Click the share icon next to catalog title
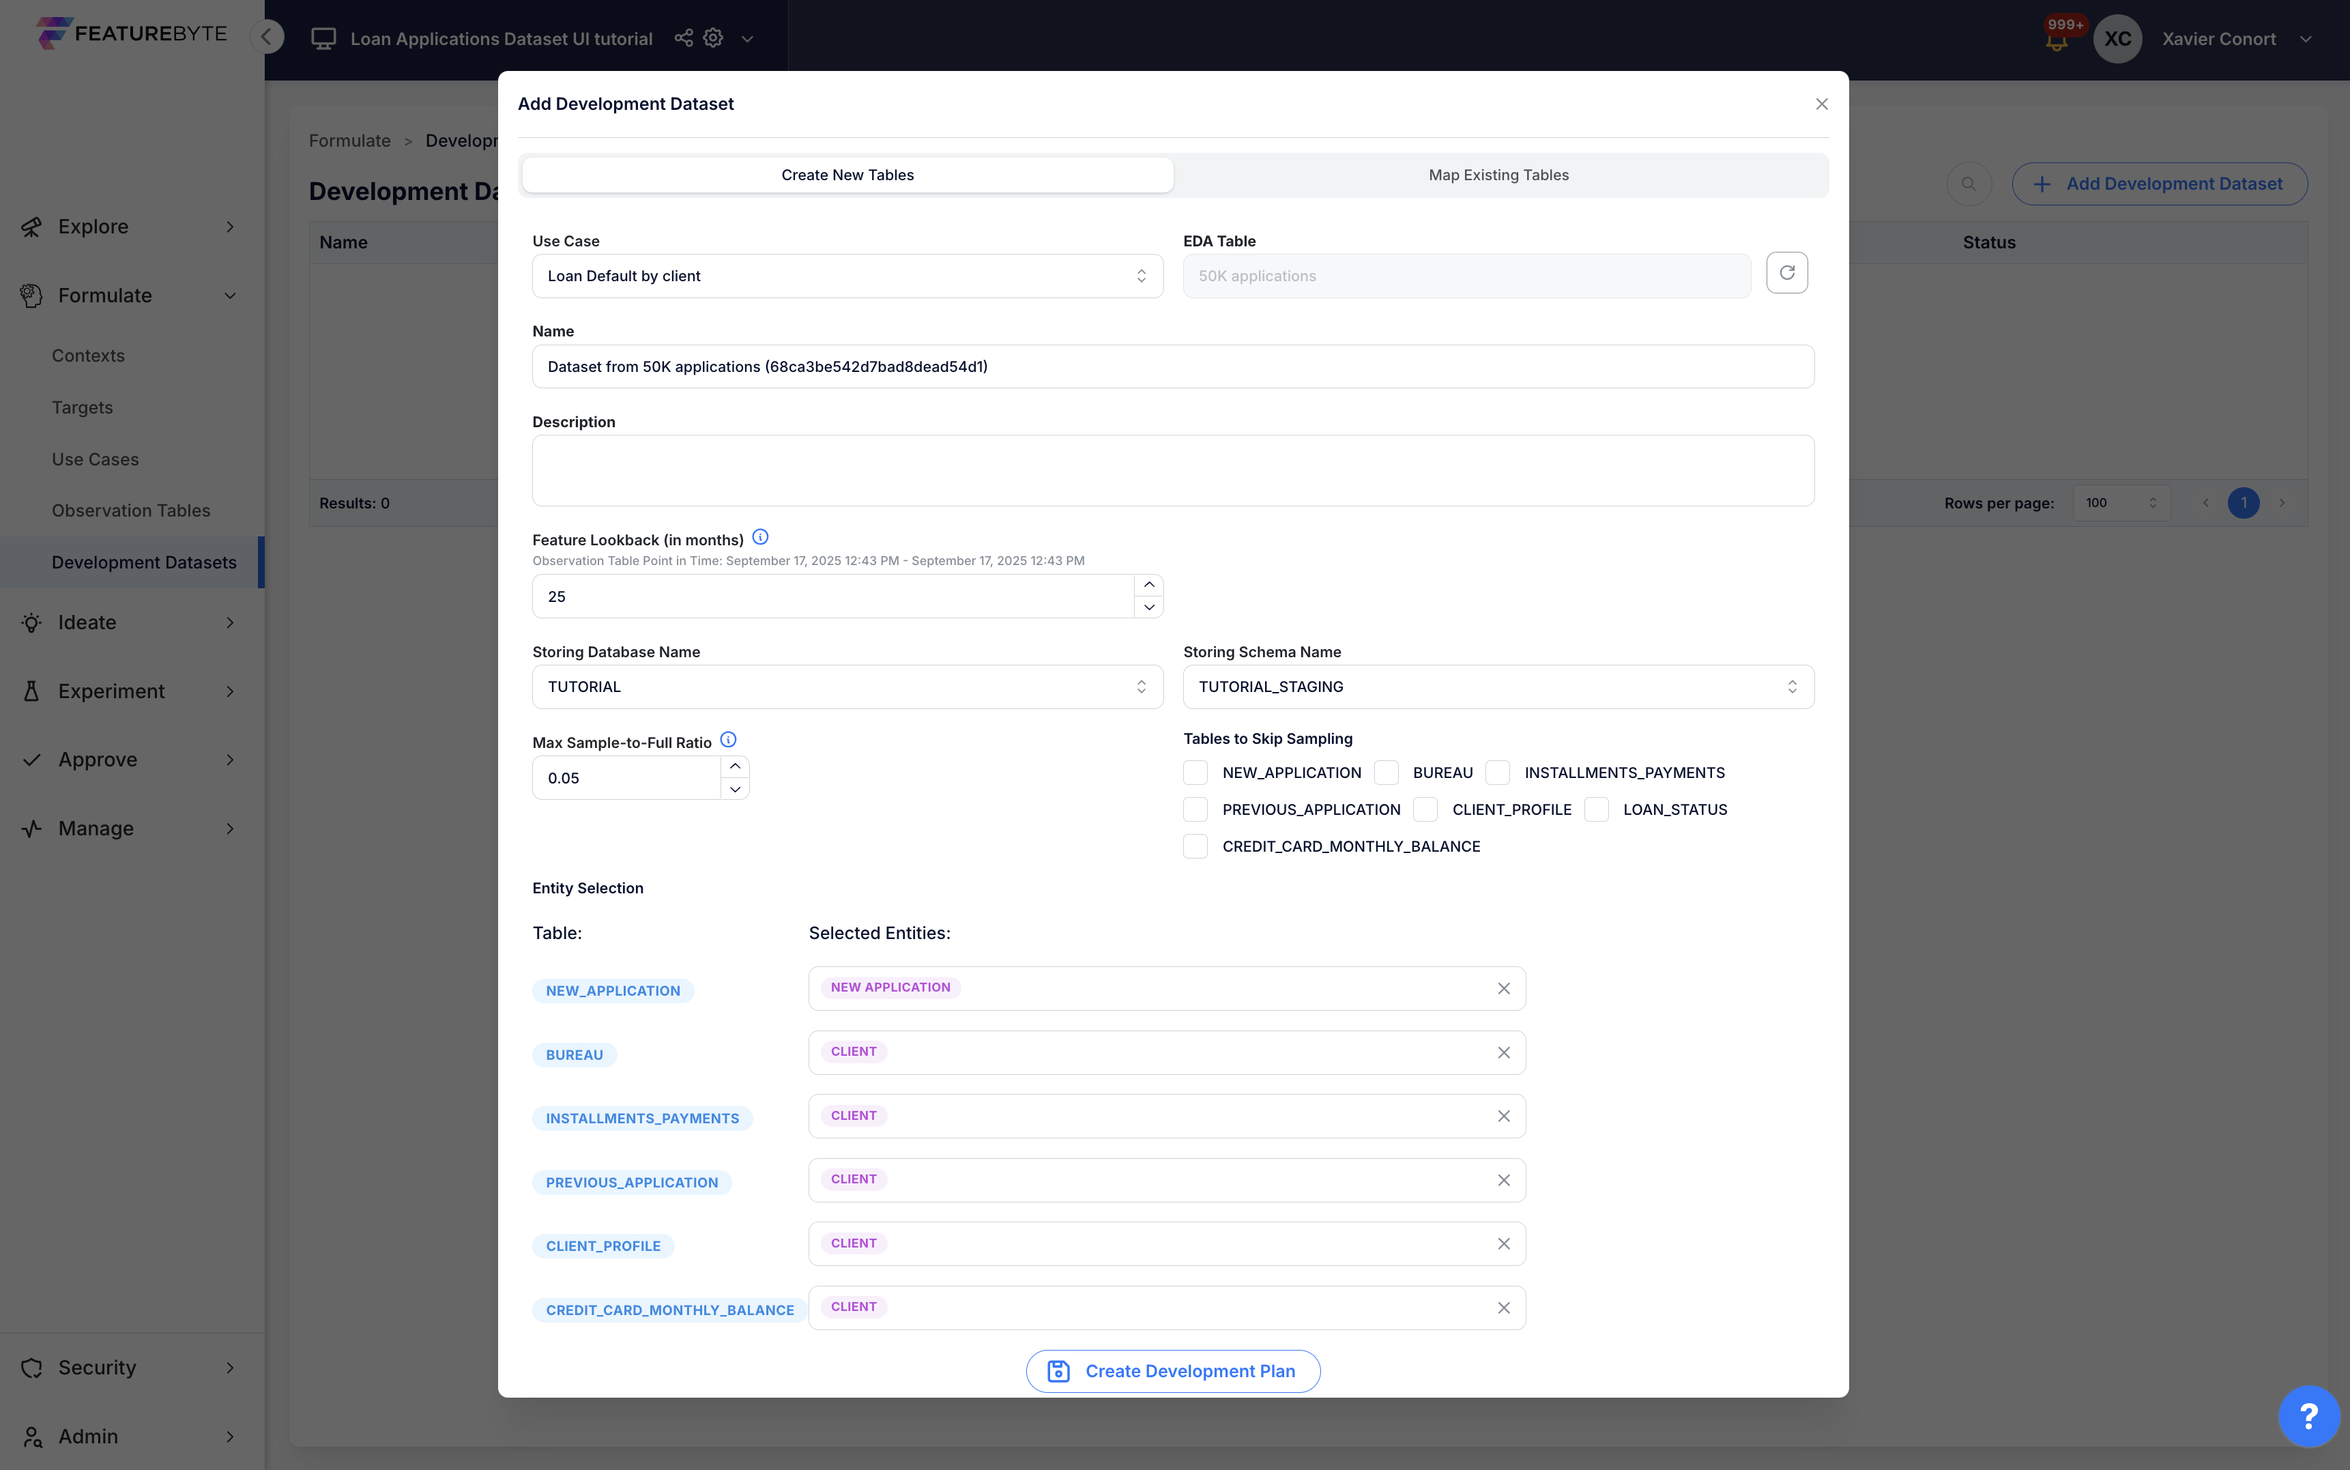This screenshot has height=1470, width=2350. (x=683, y=38)
